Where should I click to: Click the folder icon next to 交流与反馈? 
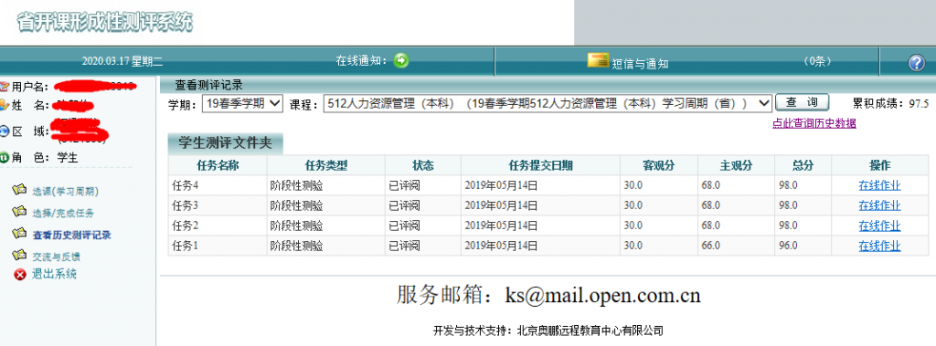pos(20,256)
